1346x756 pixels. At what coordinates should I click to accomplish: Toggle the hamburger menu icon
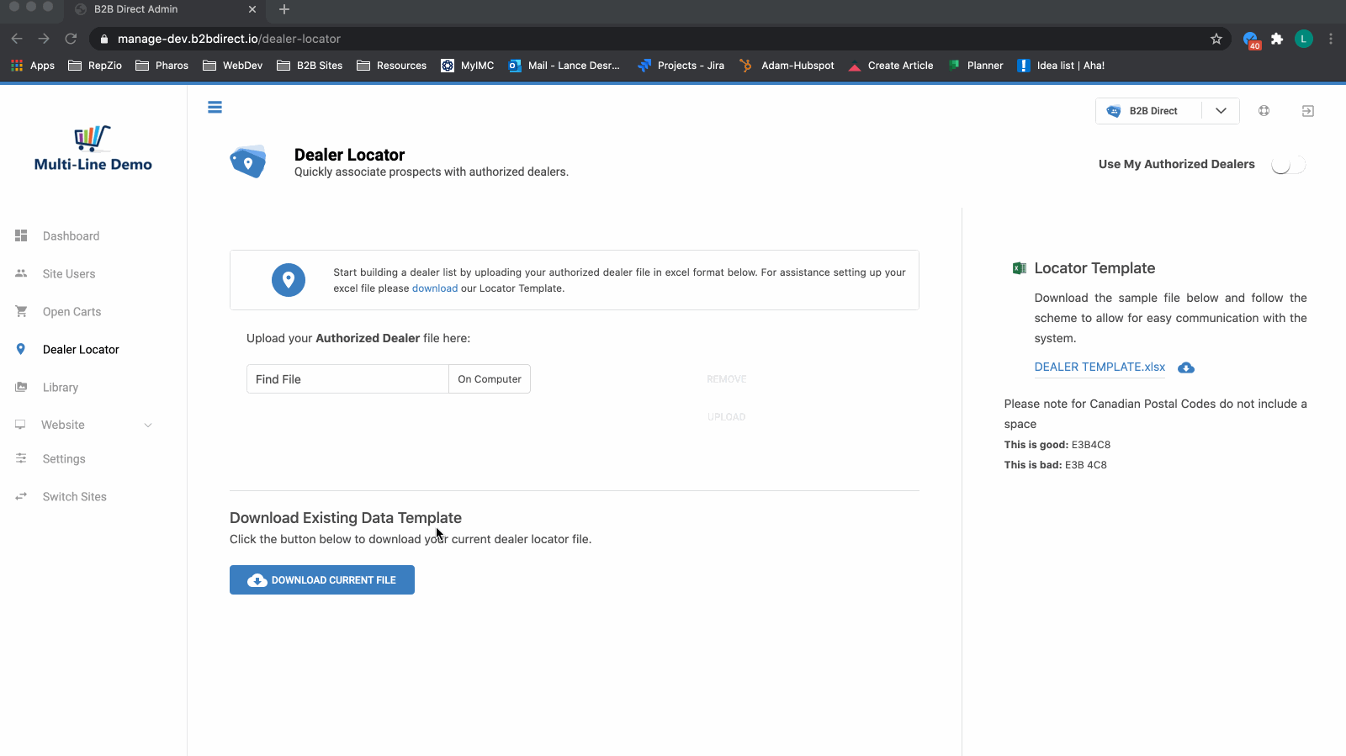pos(215,107)
